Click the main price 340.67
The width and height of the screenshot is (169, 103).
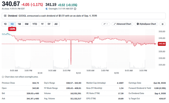pos(11,4)
